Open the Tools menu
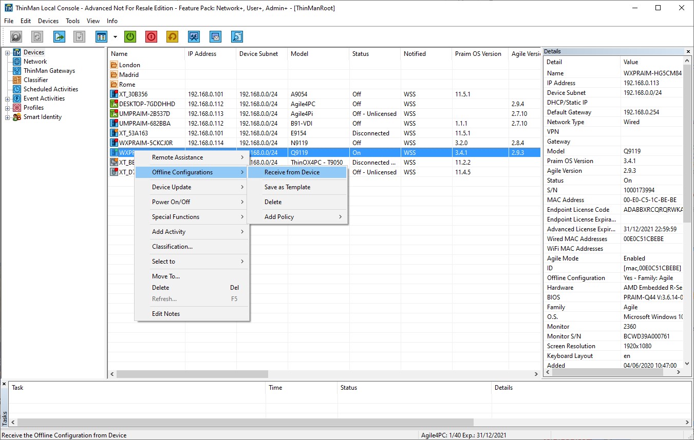694x440 pixels. 73,21
